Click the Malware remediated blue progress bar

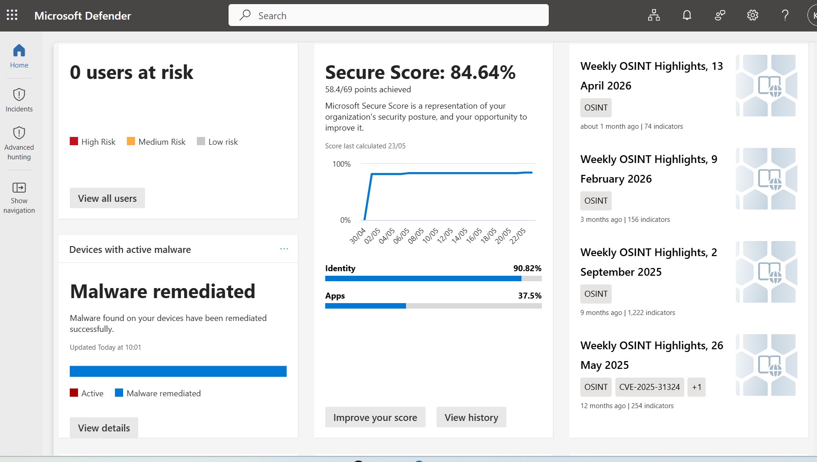178,371
